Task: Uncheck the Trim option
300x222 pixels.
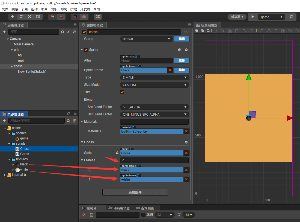Action: tap(122, 92)
